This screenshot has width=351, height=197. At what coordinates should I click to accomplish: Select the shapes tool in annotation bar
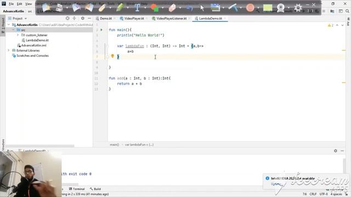pyautogui.click(x=155, y=8)
